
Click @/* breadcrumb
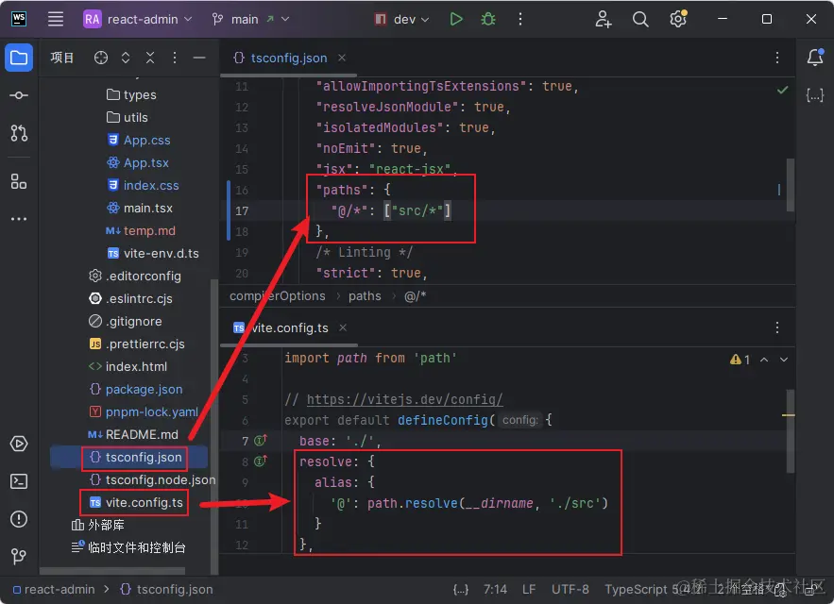[x=415, y=296]
